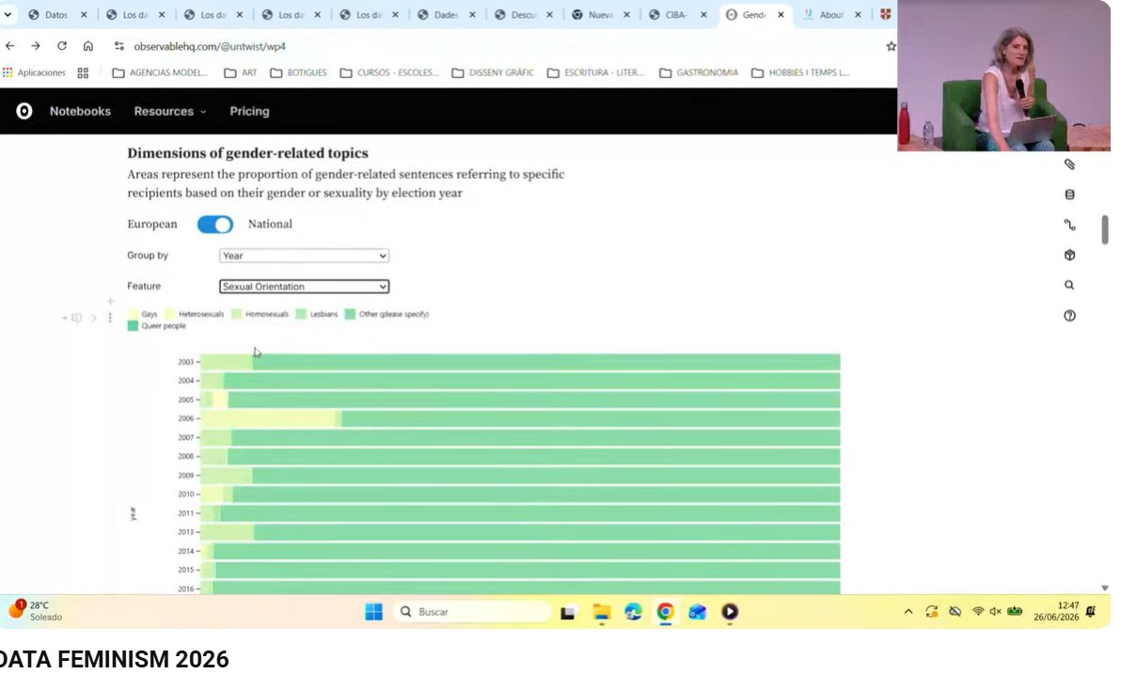Go forward with the browser forward arrow
The image size is (1121, 674).
pyautogui.click(x=36, y=46)
